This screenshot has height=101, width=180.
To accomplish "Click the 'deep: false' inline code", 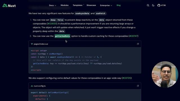I will [x=57, y=20].
